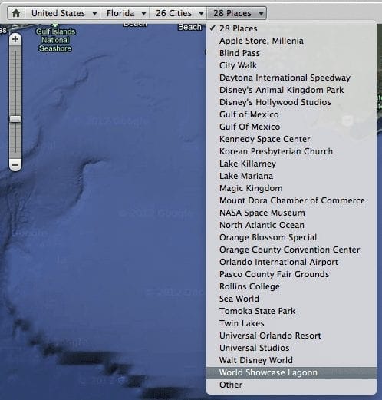Choose Other at bottom of menu
This screenshot has height=400, width=382.
(x=291, y=385)
